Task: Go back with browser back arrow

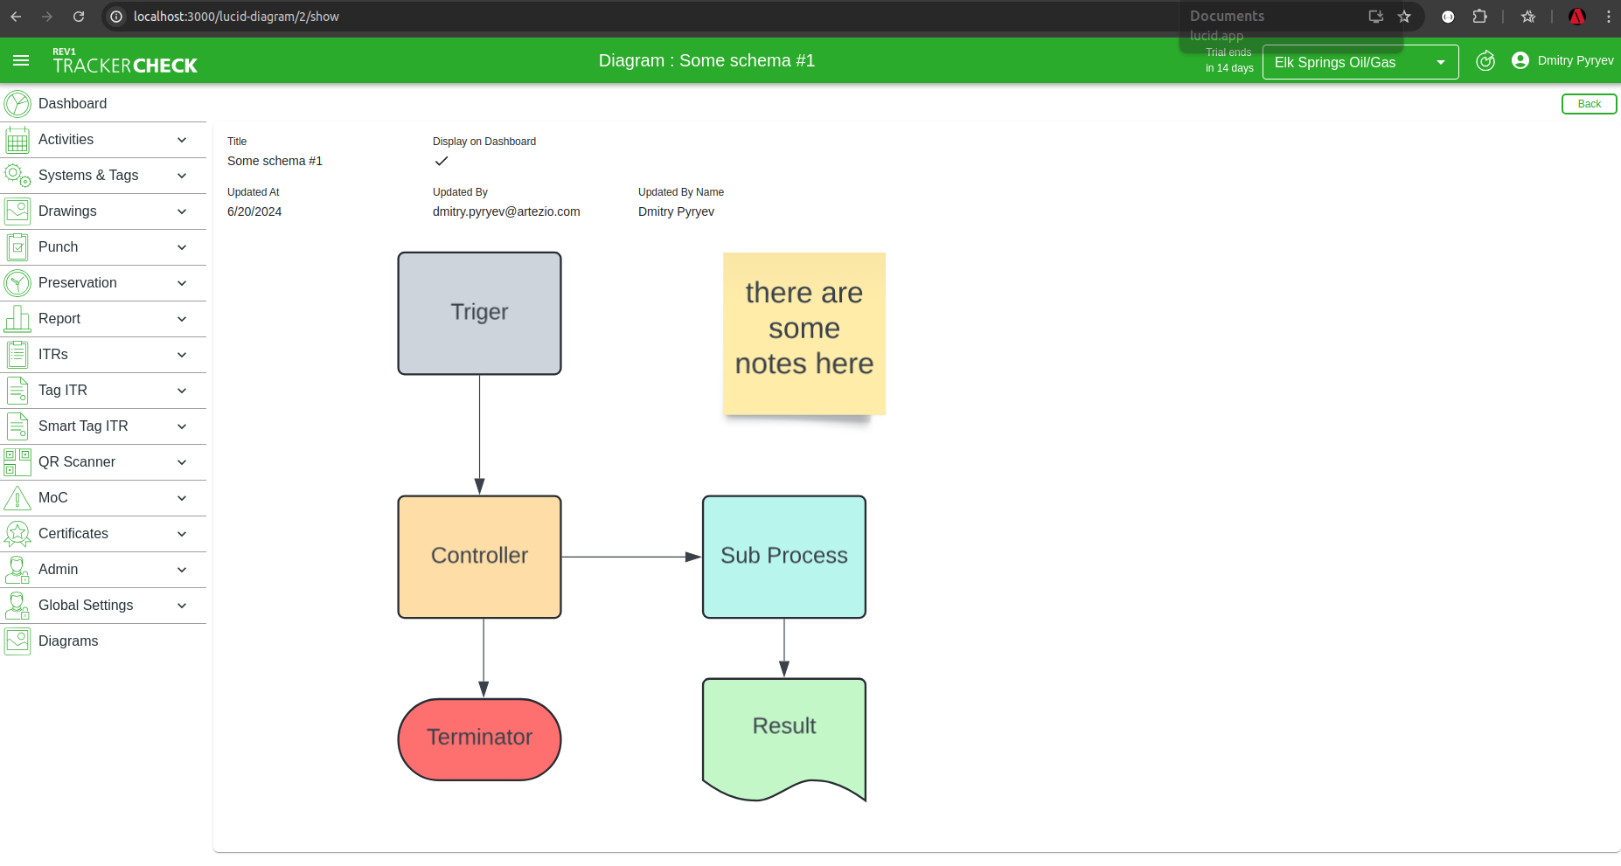Action: (x=16, y=17)
